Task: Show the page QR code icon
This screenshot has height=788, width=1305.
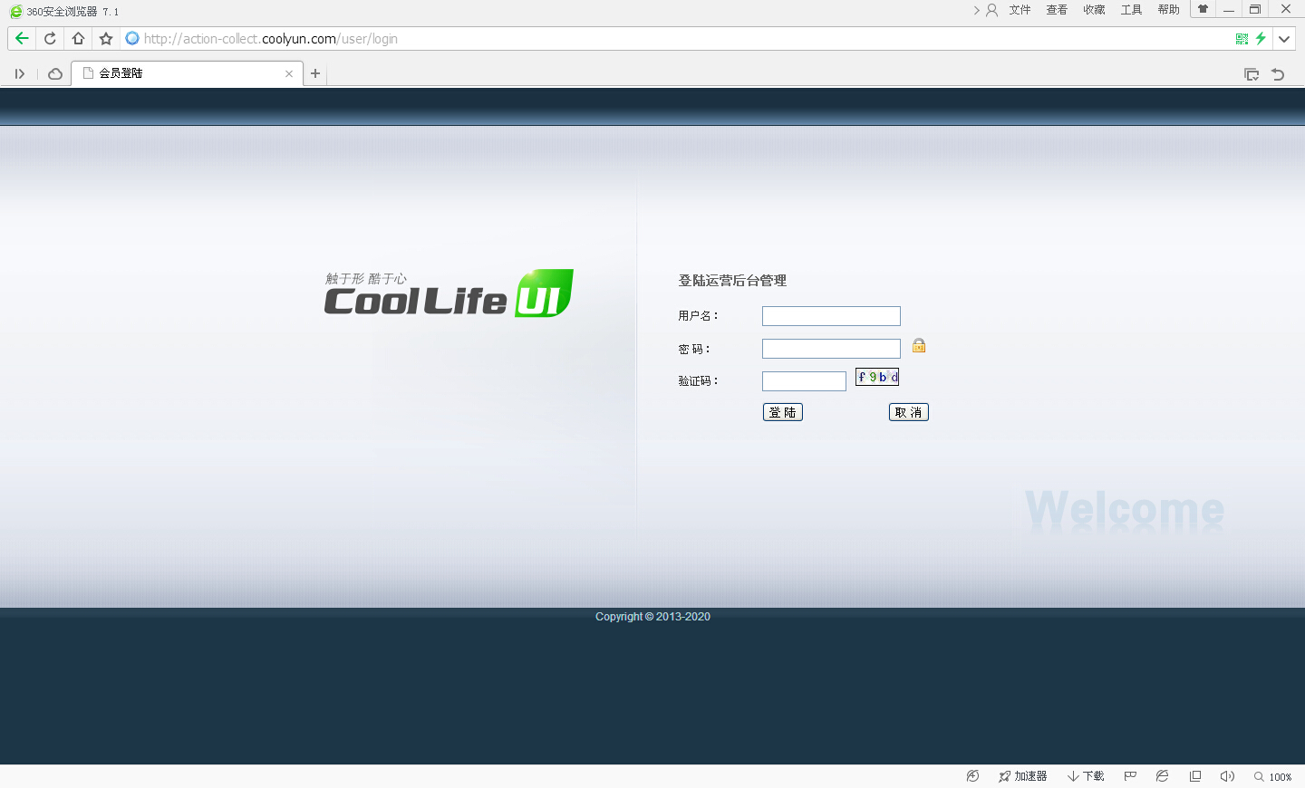Action: click(1242, 38)
